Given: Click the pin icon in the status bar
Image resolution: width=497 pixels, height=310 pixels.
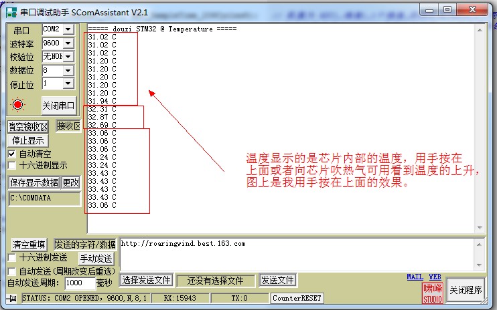Looking at the screenshot, I should pyautogui.click(x=12, y=298).
